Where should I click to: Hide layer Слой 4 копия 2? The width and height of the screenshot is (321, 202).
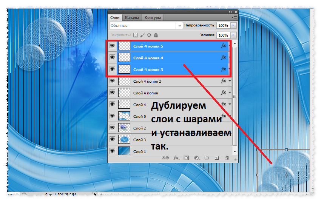[112, 81]
